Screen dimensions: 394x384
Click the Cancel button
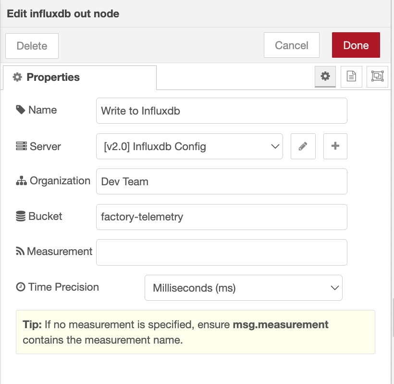click(x=292, y=45)
